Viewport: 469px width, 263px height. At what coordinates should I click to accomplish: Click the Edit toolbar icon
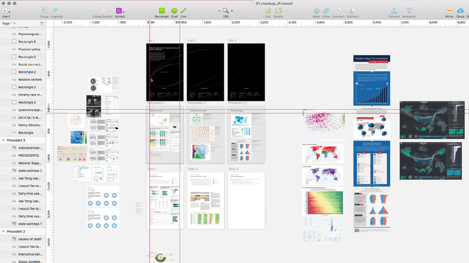click(x=268, y=11)
